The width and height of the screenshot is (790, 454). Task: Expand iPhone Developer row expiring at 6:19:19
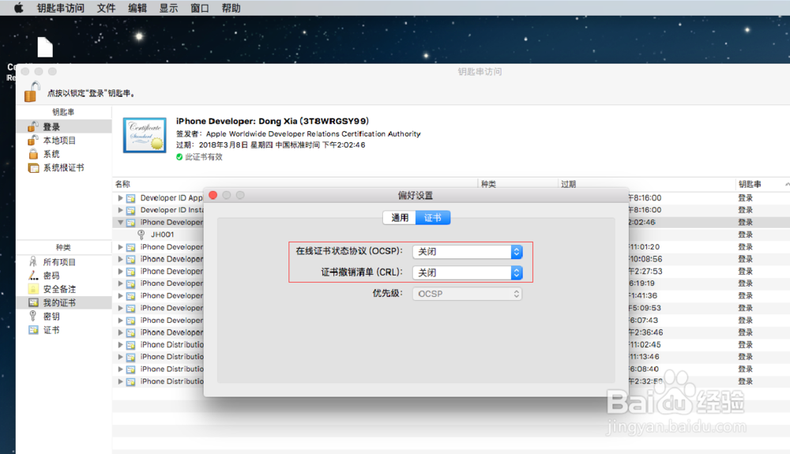[x=120, y=283]
